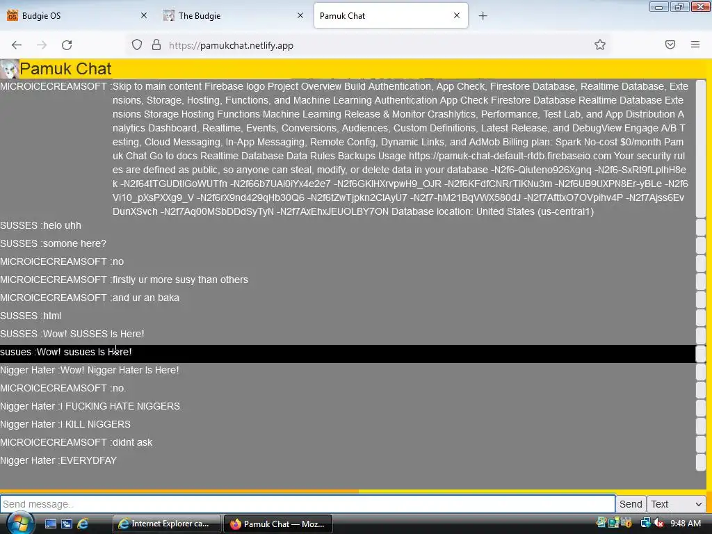Click the button beside SUSSES 'html' message

[x=701, y=317]
